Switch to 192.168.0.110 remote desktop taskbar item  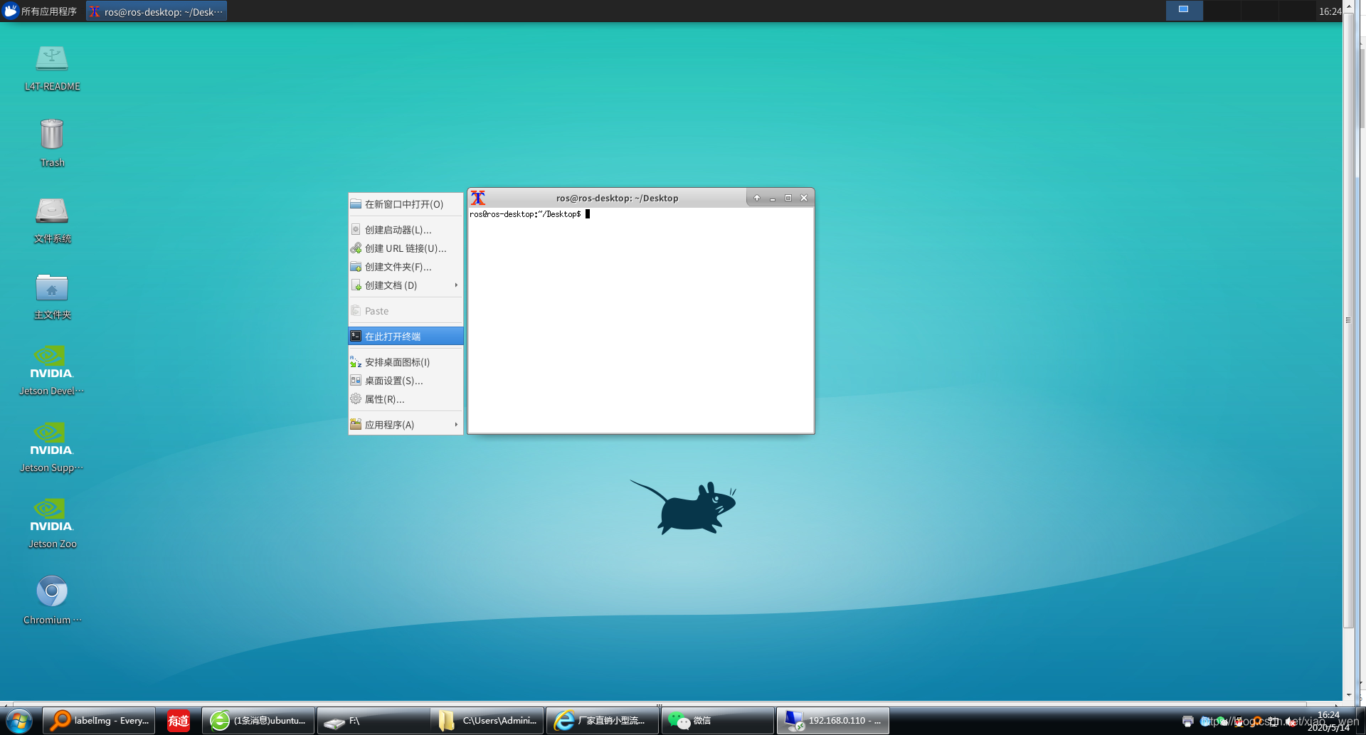(833, 721)
